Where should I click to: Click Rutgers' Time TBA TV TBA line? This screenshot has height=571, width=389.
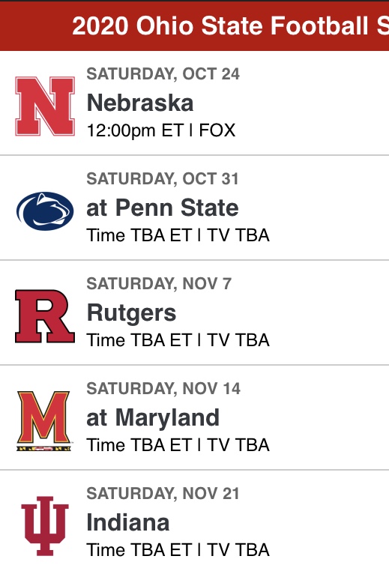click(x=178, y=340)
